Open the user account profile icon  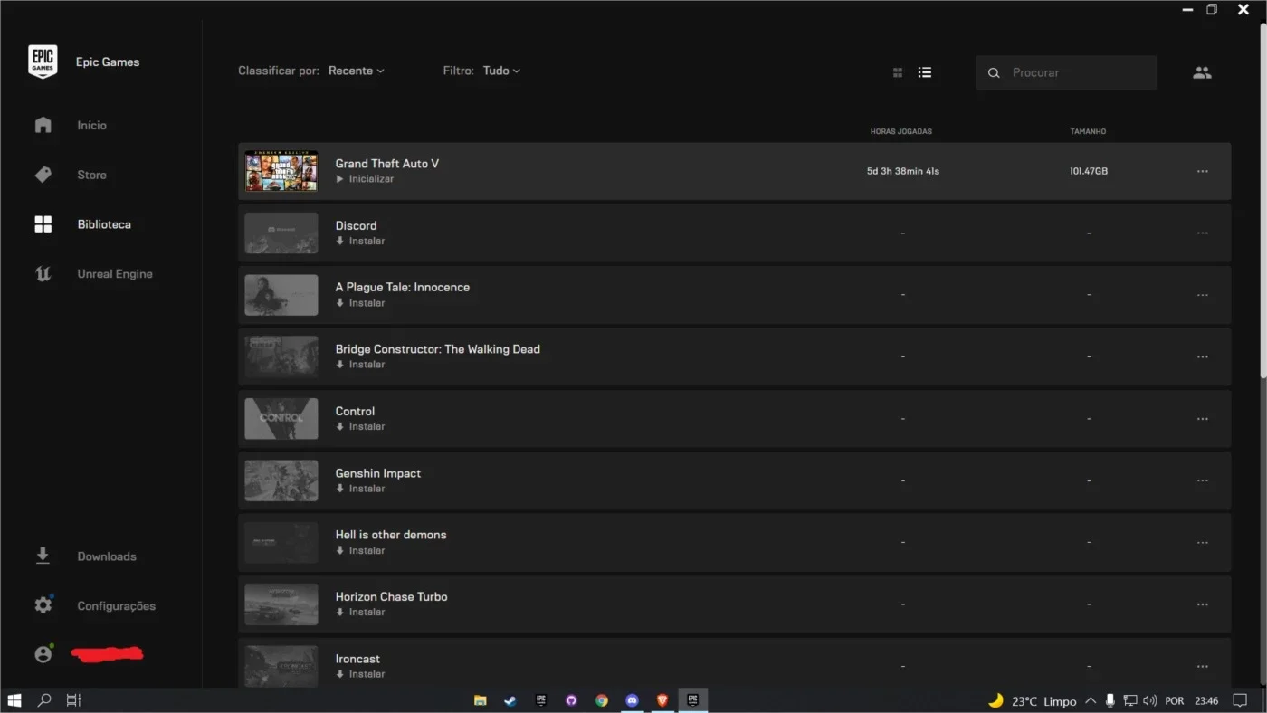tap(43, 653)
